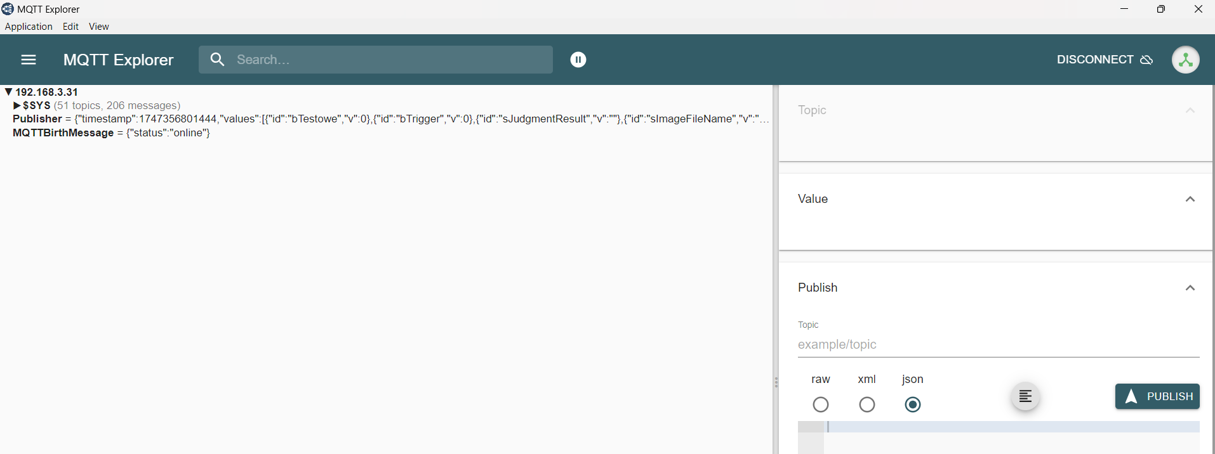This screenshot has width=1215, height=454.
Task: Click the arrow icon on Publish button
Action: click(x=1131, y=397)
